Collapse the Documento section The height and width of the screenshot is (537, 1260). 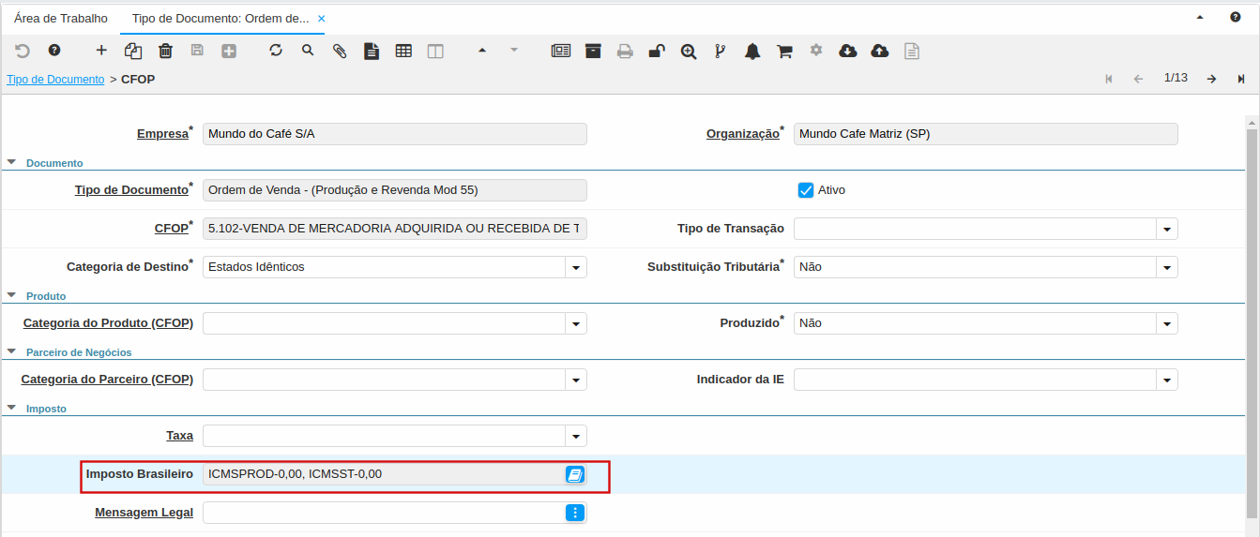[x=11, y=162]
